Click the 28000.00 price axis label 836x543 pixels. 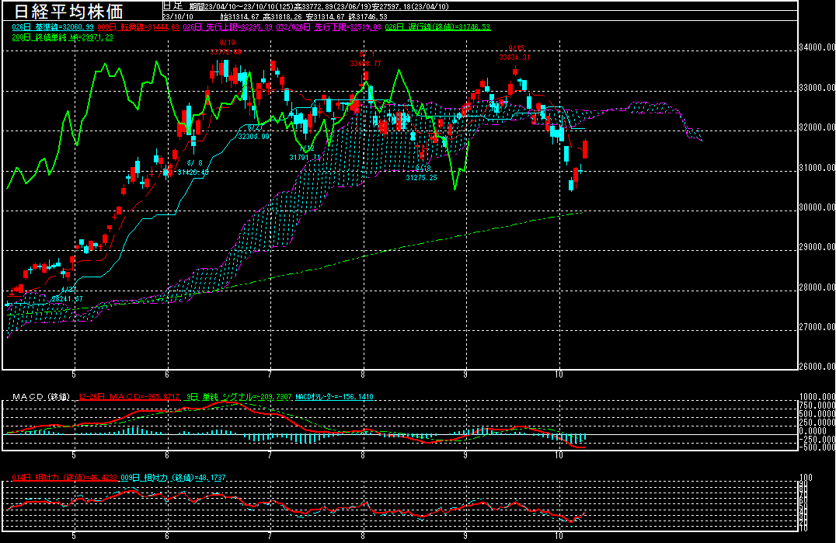click(817, 287)
